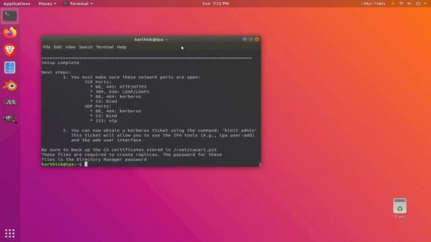Launch Brave browser from the dock
The width and height of the screenshot is (431, 242).
[10, 50]
